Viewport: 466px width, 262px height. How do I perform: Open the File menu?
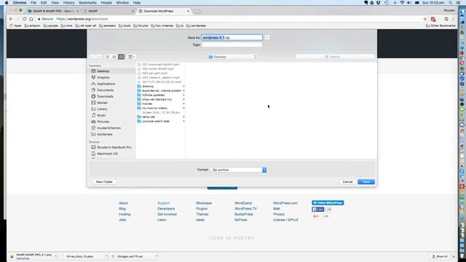[x=33, y=3]
